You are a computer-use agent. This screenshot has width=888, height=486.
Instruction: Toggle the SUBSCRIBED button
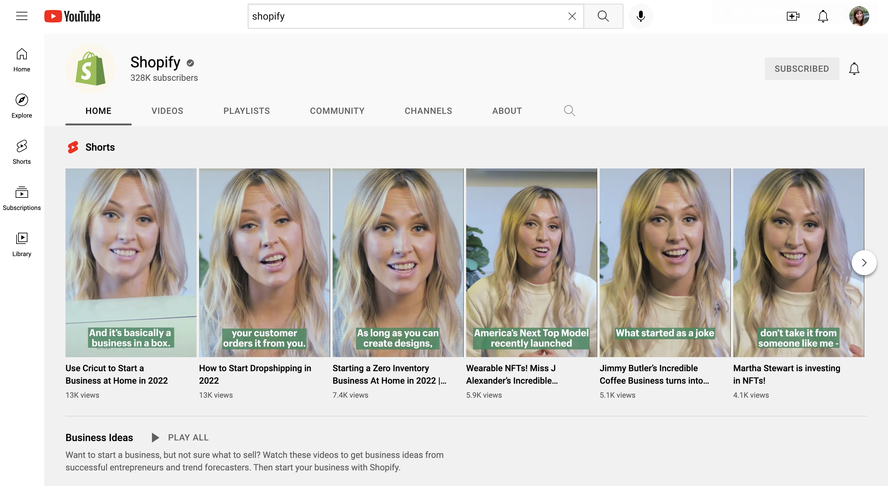pos(802,69)
